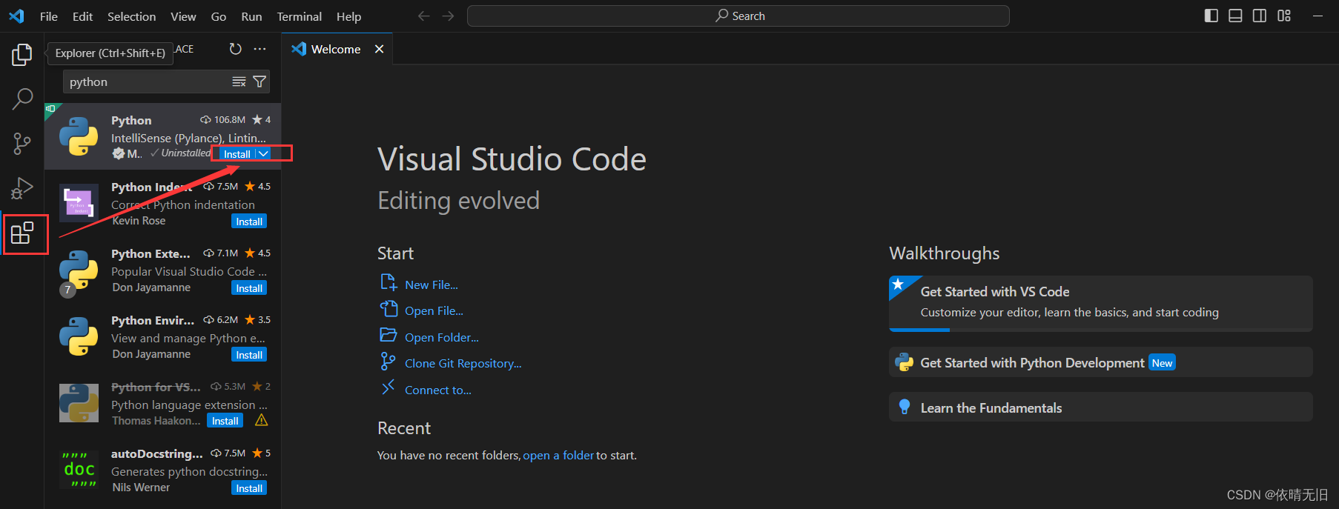Click the Open File icon under Start
This screenshot has width=1339, height=509.
[x=389, y=309]
